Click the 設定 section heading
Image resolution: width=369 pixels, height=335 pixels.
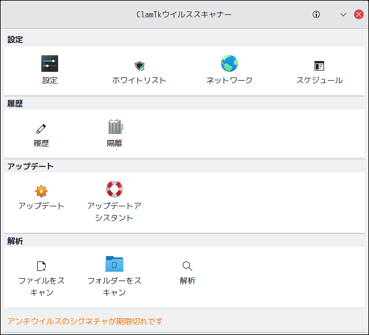pyautogui.click(x=15, y=39)
